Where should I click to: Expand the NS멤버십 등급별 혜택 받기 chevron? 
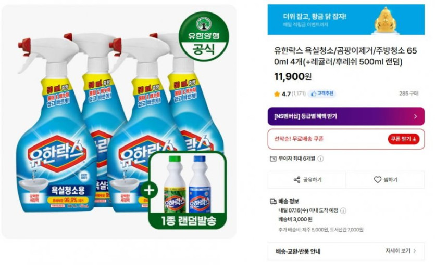click(x=415, y=116)
